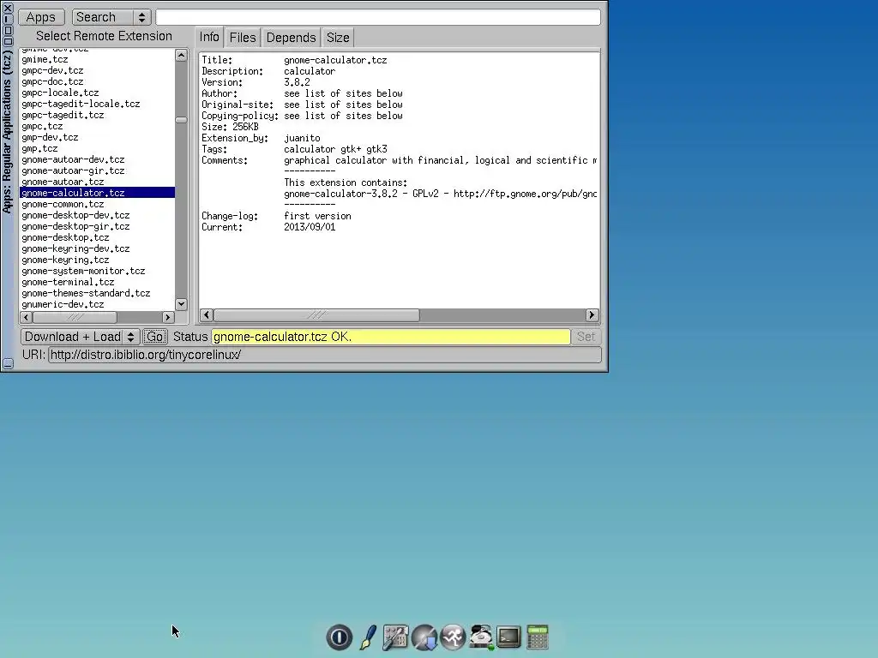This screenshot has width=878, height=658.
Task: Click the 'Extension_by: juanito' line
Action: click(261, 138)
